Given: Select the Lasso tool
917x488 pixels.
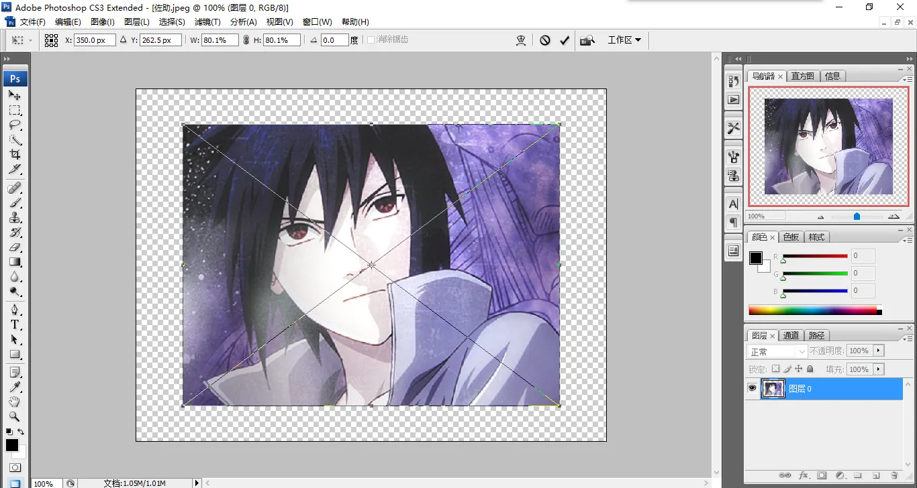Looking at the screenshot, I should click(15, 125).
